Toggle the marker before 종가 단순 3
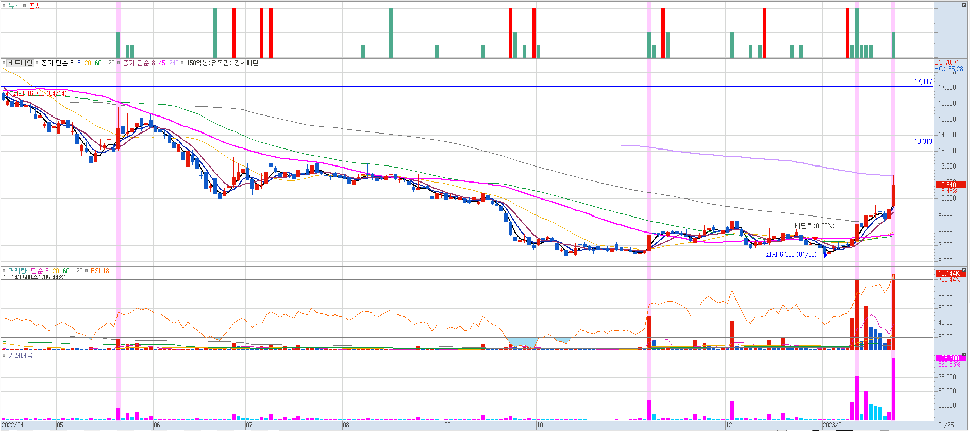This screenshot has width=970, height=431. coord(37,63)
